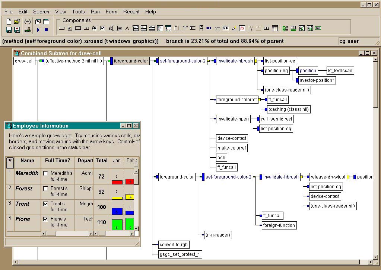
Task: Open the Recent menu
Action: (131, 12)
